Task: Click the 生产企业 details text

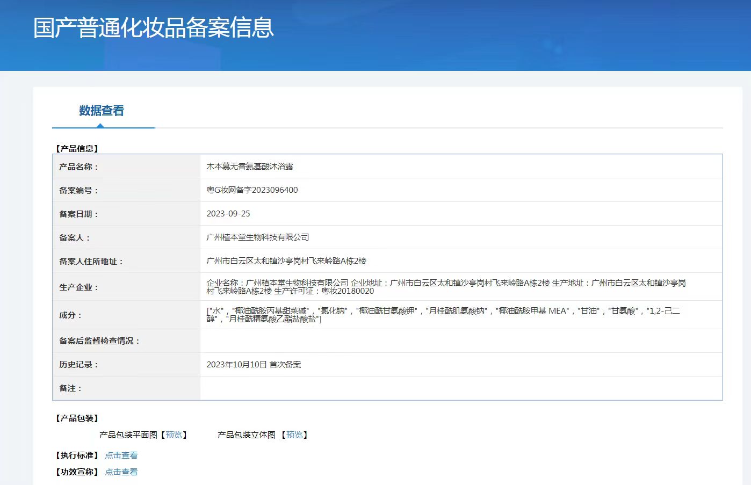Action: pos(446,287)
